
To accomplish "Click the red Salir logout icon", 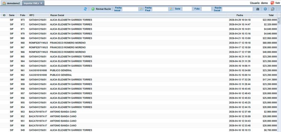I will click(x=273, y=3).
